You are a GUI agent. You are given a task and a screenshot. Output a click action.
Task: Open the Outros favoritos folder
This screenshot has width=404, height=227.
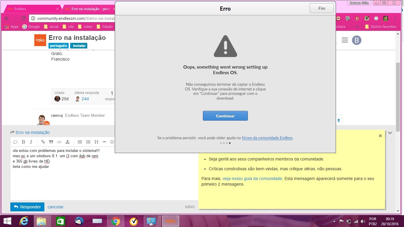click(x=381, y=27)
